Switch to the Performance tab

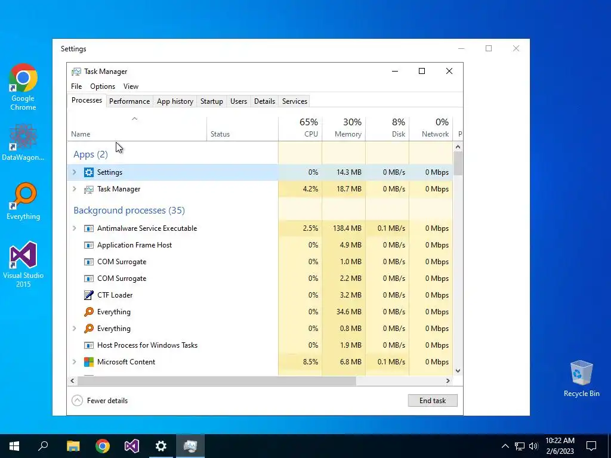coord(129,101)
